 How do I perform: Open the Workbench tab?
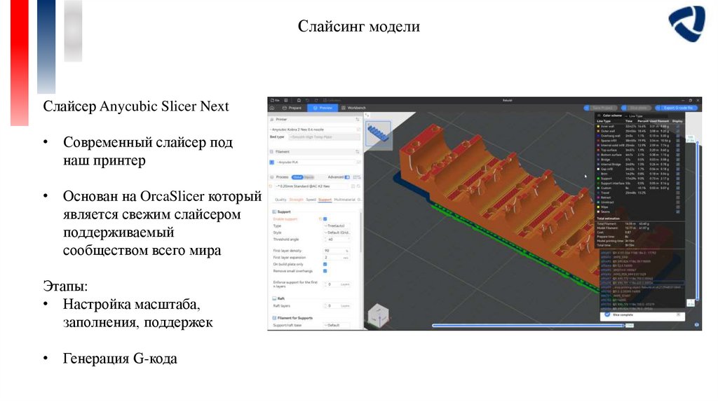(353, 108)
